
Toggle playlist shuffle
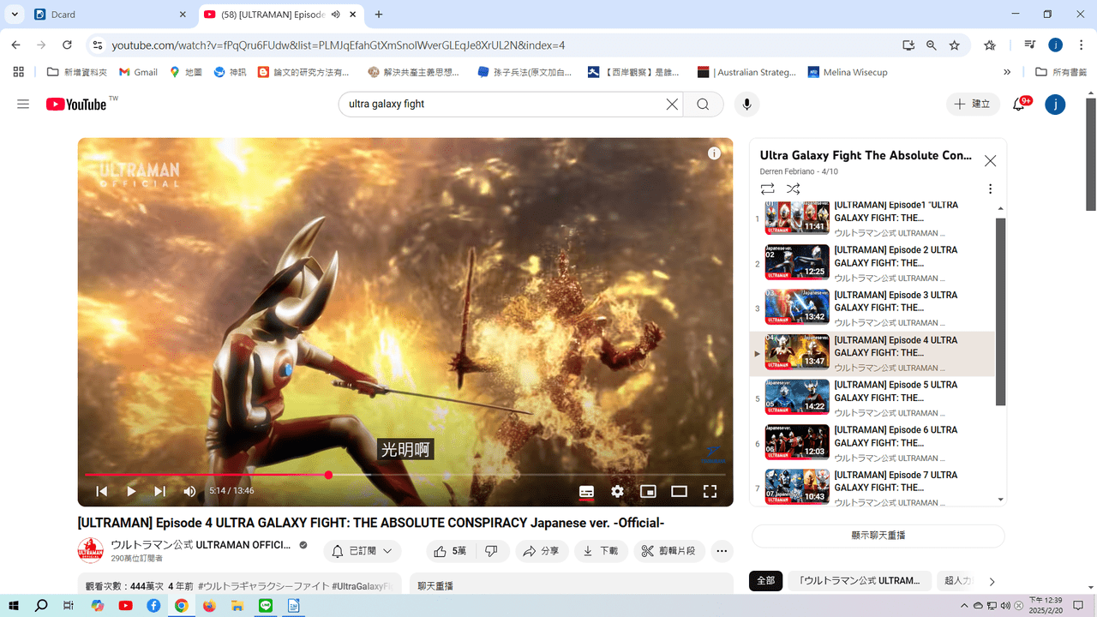[x=794, y=189]
